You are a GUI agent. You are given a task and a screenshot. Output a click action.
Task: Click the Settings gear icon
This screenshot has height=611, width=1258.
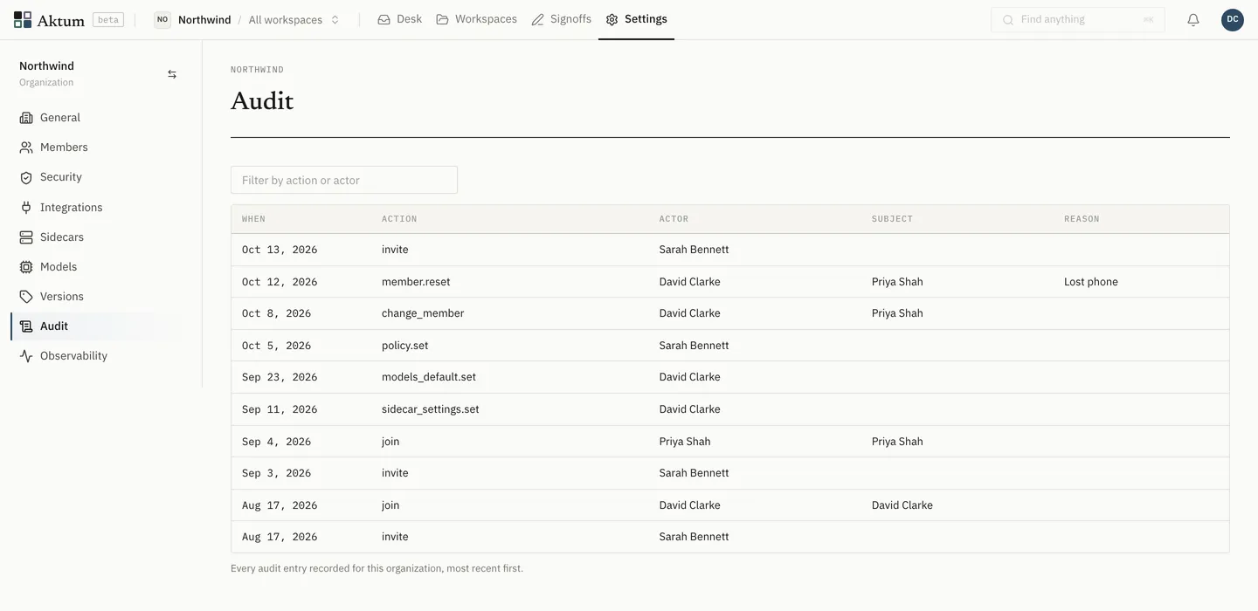pyautogui.click(x=612, y=19)
